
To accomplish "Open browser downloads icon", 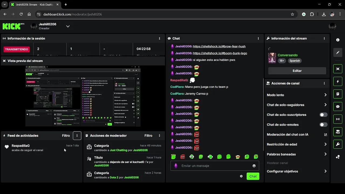I will [x=324, y=14].
